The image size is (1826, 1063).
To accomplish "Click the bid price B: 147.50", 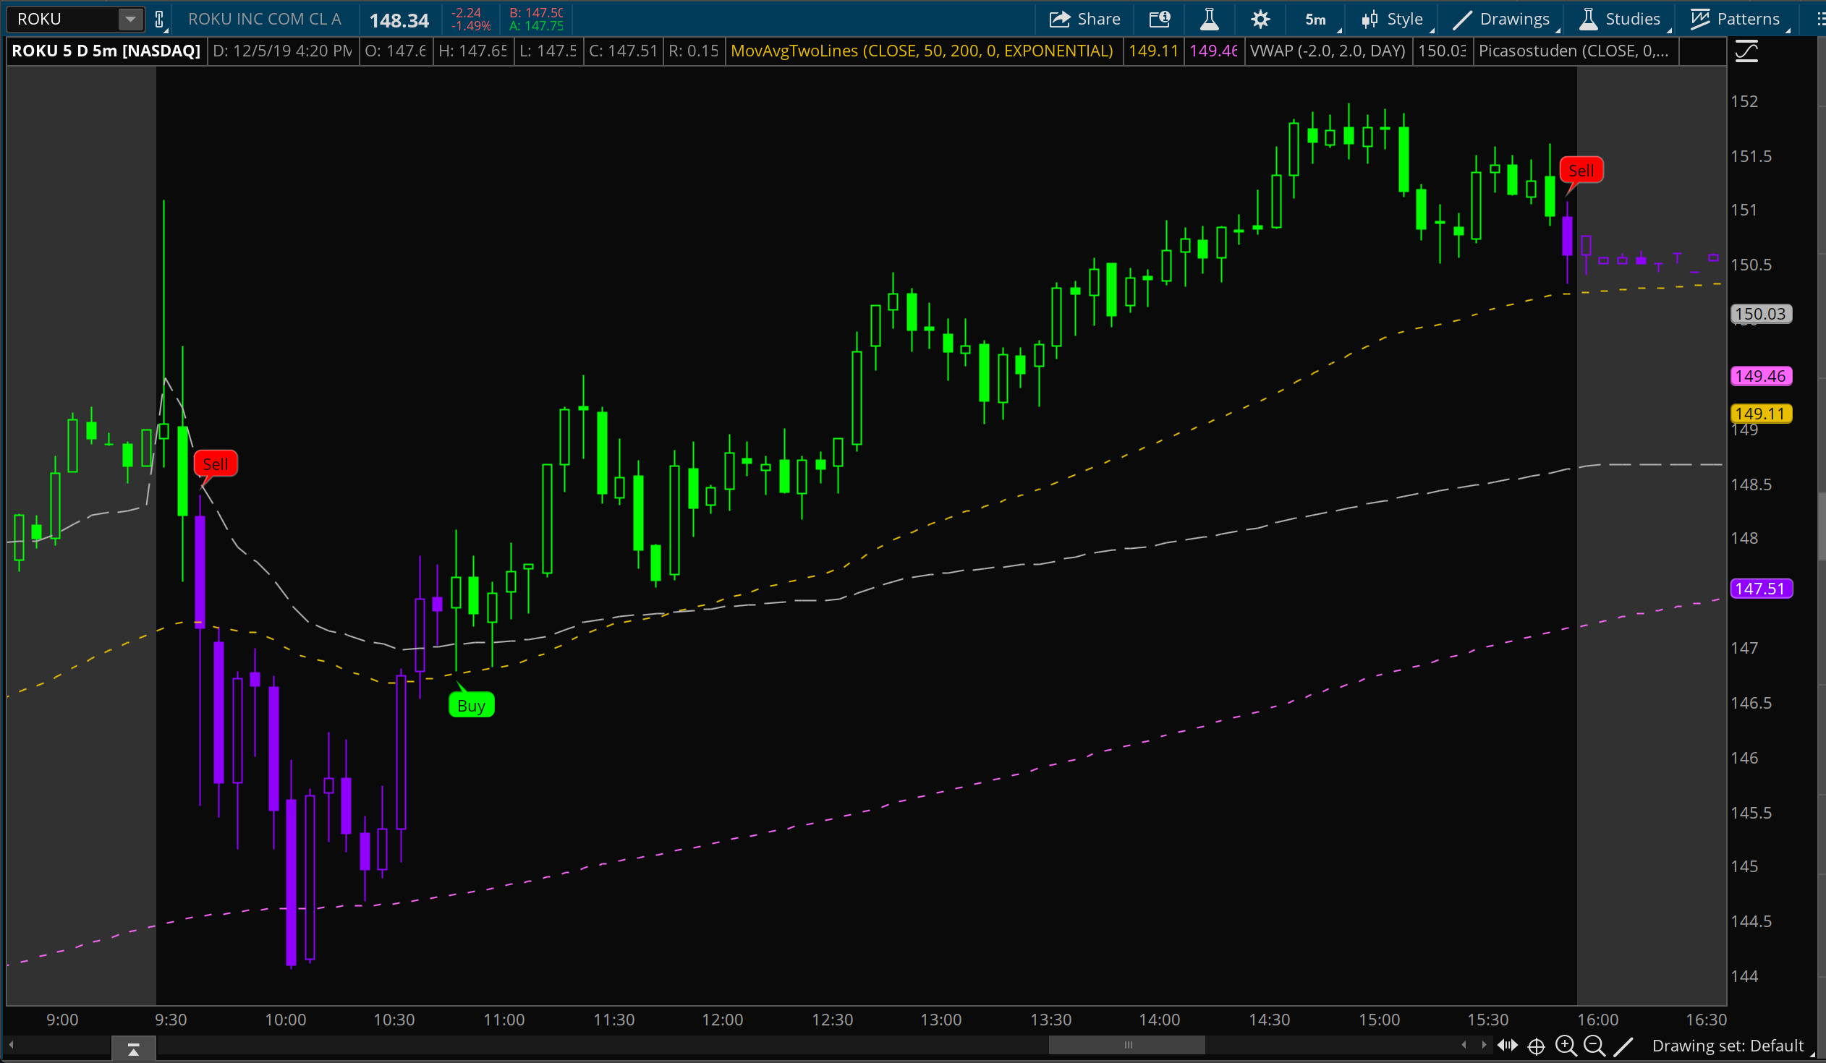I will [536, 13].
